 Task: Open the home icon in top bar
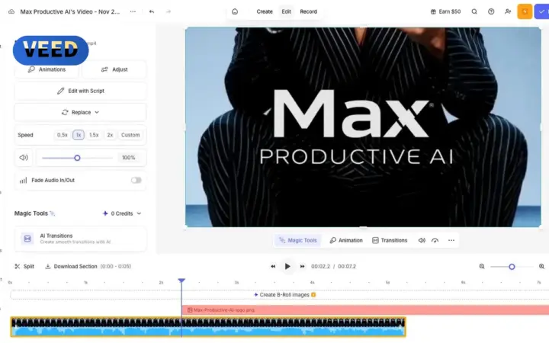tap(235, 11)
